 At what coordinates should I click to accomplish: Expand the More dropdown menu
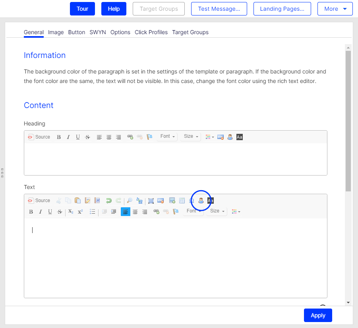click(335, 9)
